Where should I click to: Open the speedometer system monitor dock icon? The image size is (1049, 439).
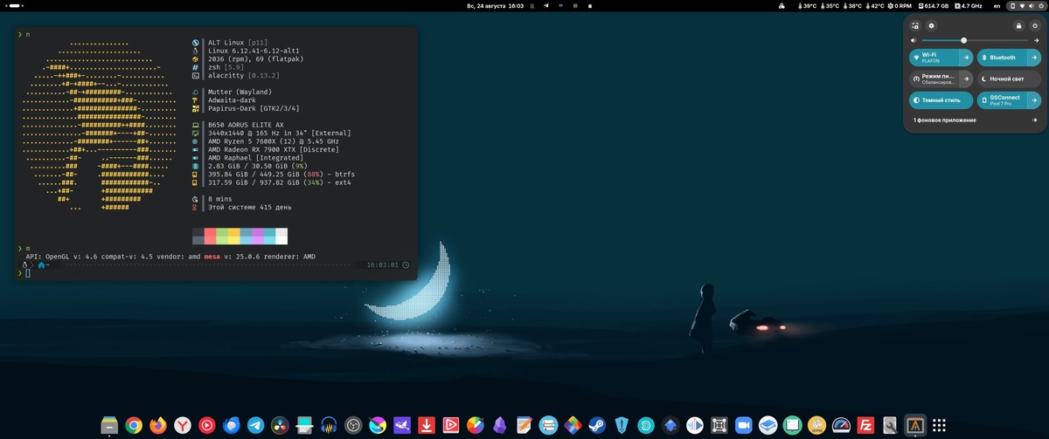[x=841, y=425]
